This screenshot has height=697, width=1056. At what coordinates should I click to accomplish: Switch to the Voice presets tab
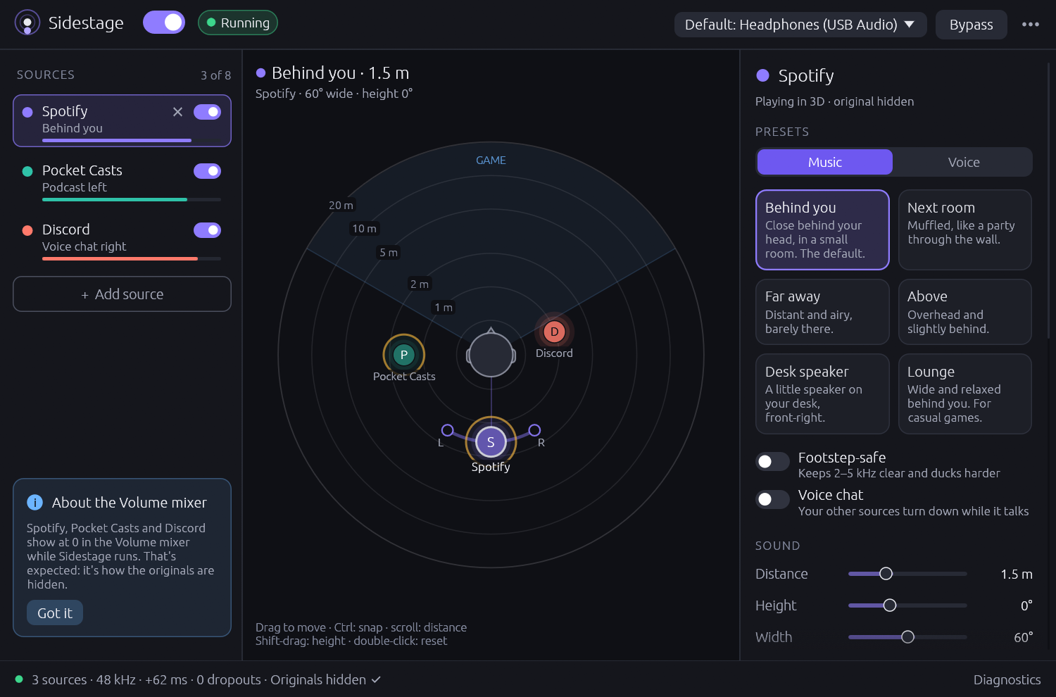click(964, 162)
